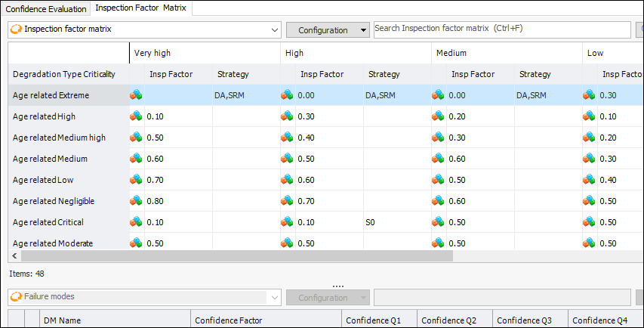Click the Search Inspection factor matrix field
The width and height of the screenshot is (644, 328).
coord(501,29)
